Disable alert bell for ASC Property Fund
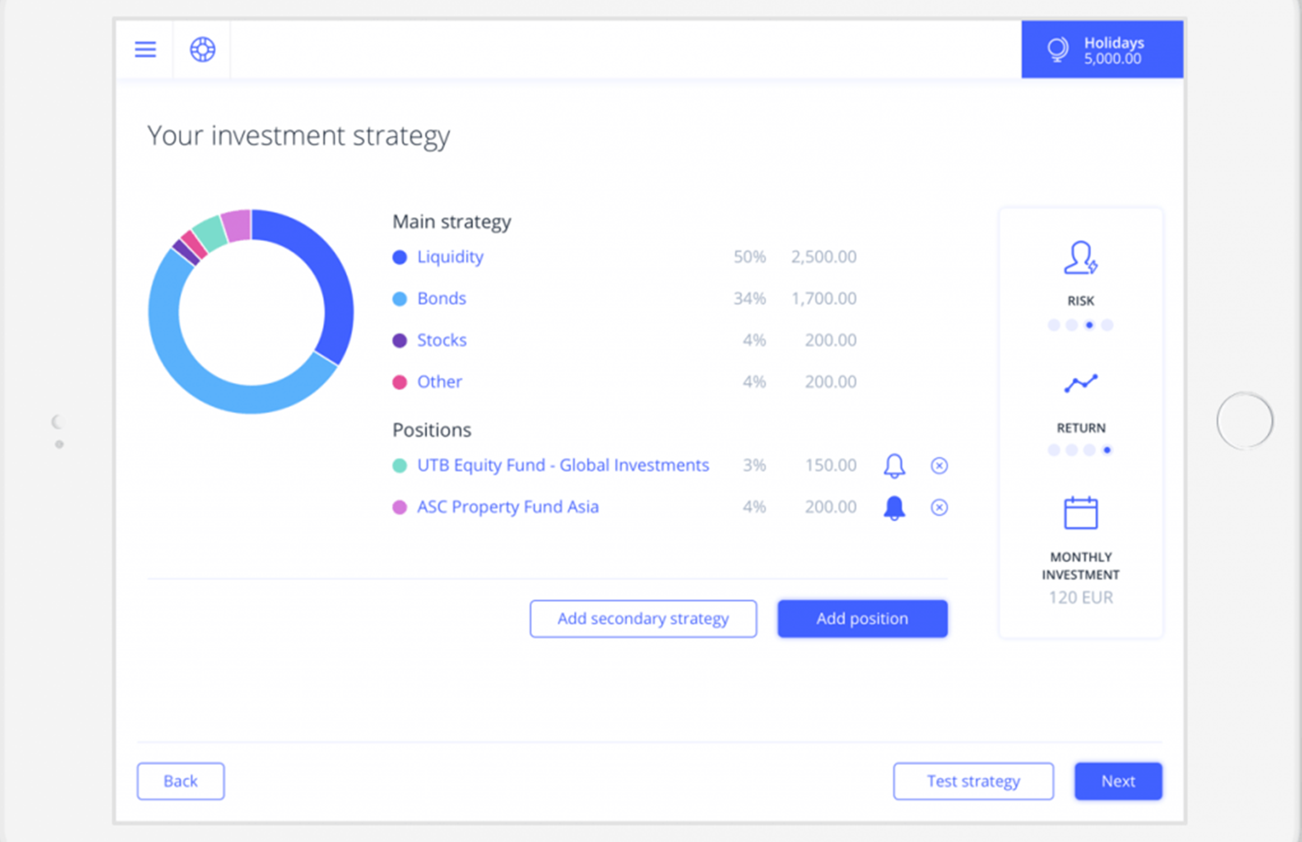This screenshot has height=842, width=1302. coord(894,507)
